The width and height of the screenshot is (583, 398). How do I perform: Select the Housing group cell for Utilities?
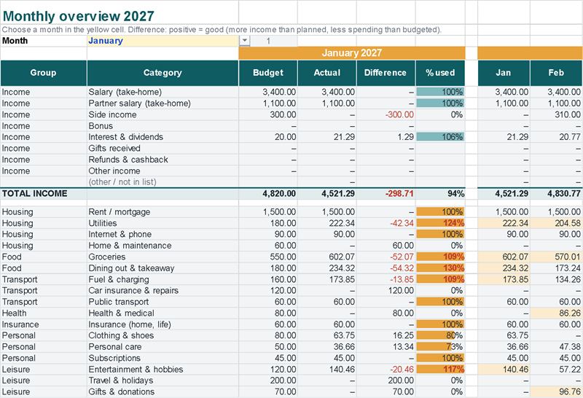coord(44,223)
